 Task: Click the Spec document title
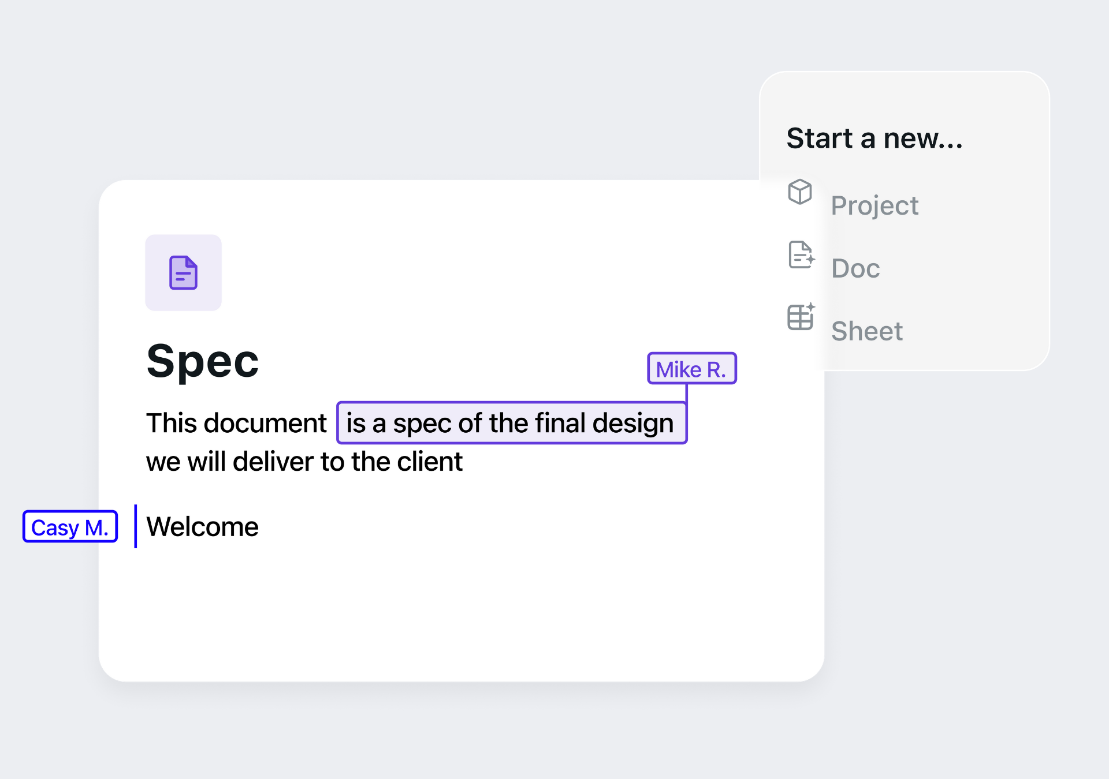202,361
